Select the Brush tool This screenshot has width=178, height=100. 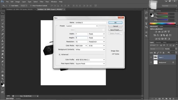pyautogui.click(x=3, y=37)
